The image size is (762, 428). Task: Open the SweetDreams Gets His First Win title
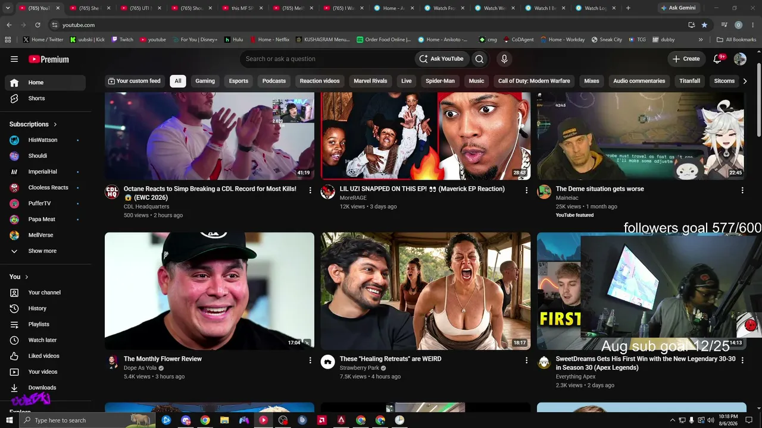click(x=646, y=363)
